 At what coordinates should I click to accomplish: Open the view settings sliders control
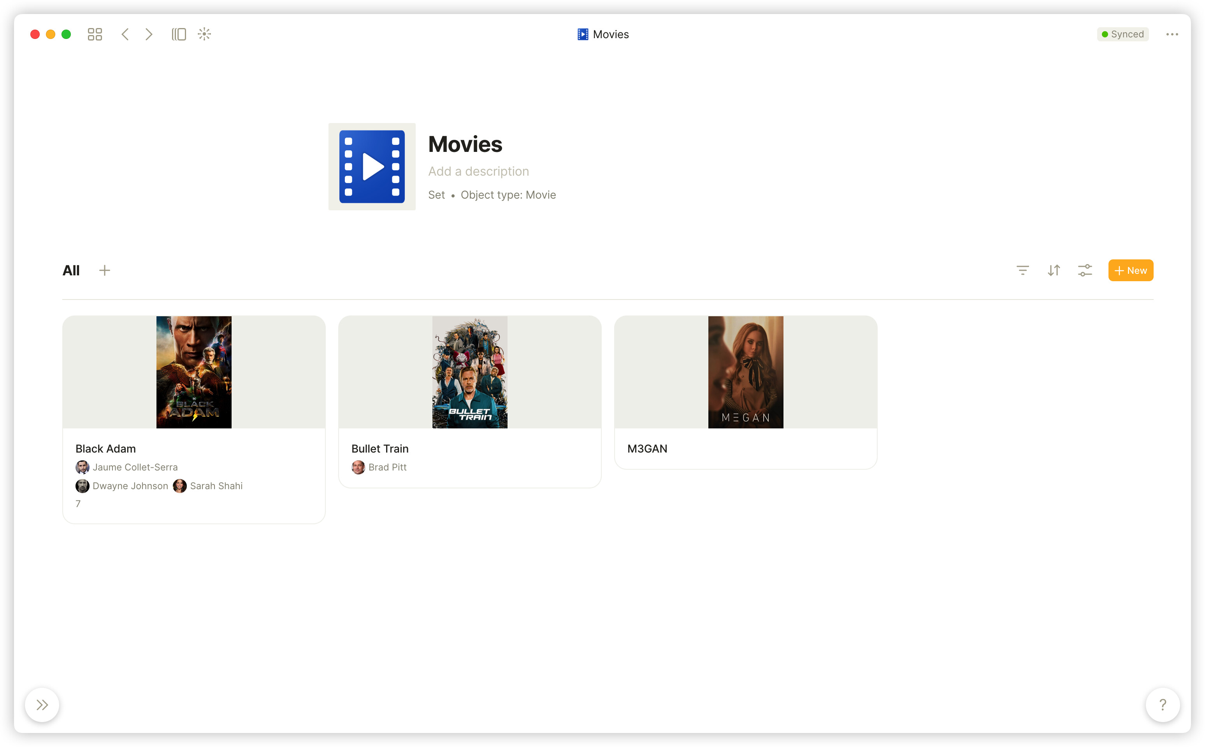pos(1085,270)
